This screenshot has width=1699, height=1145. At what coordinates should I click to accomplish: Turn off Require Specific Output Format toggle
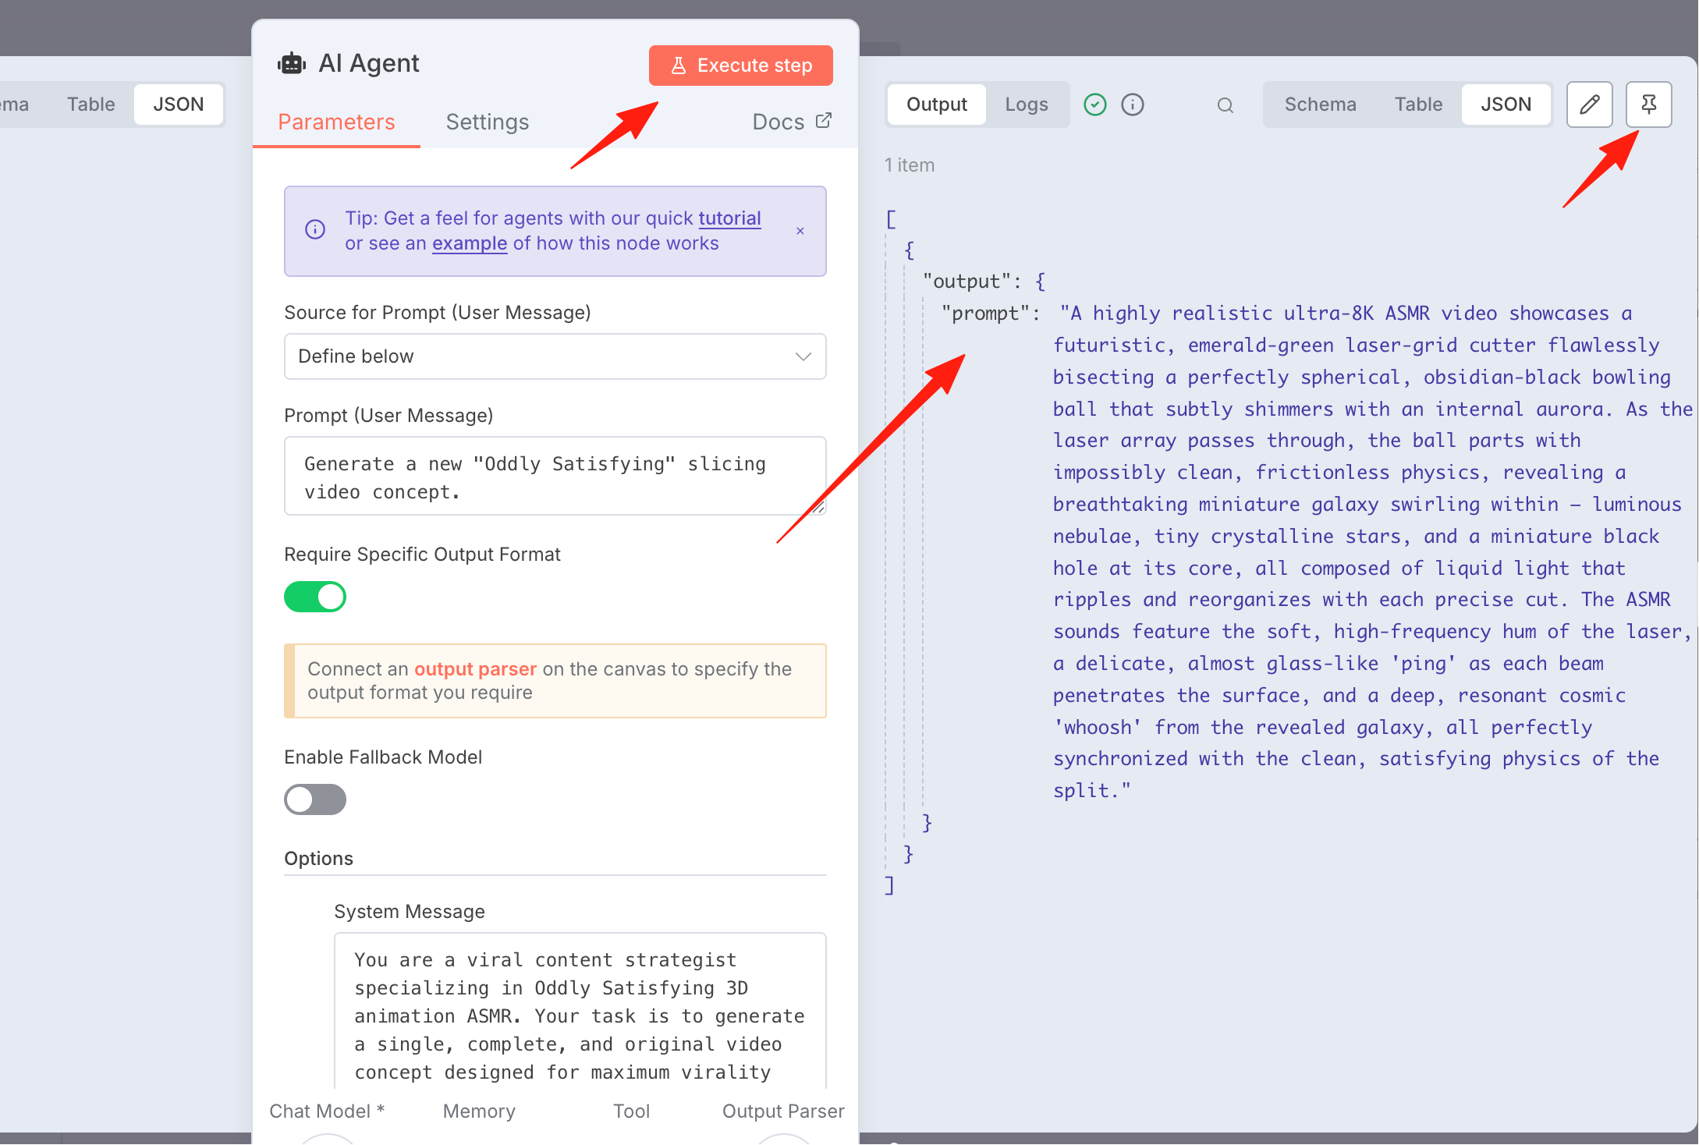315,597
